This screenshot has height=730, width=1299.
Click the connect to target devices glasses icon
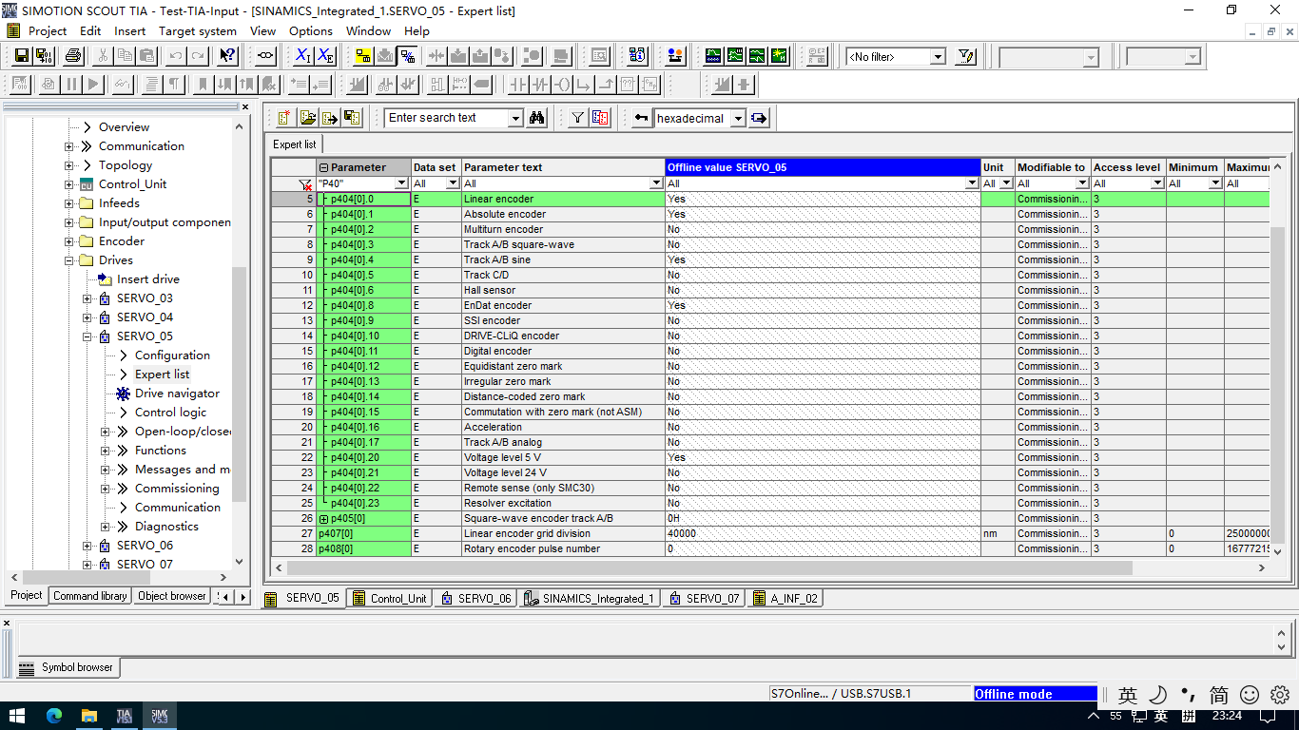266,56
